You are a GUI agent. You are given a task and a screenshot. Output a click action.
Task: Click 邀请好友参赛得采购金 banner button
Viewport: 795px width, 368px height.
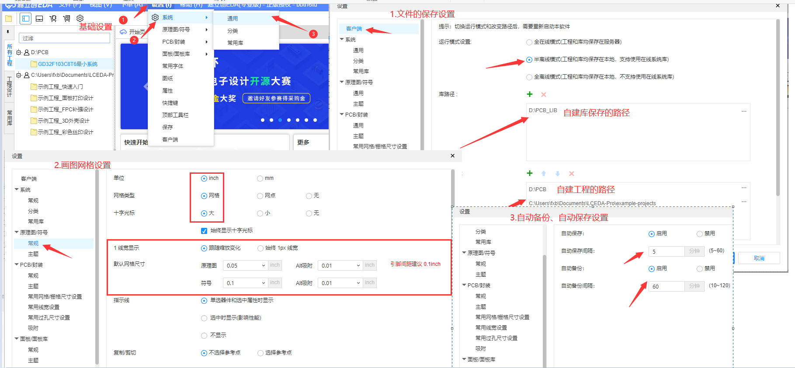(276, 98)
